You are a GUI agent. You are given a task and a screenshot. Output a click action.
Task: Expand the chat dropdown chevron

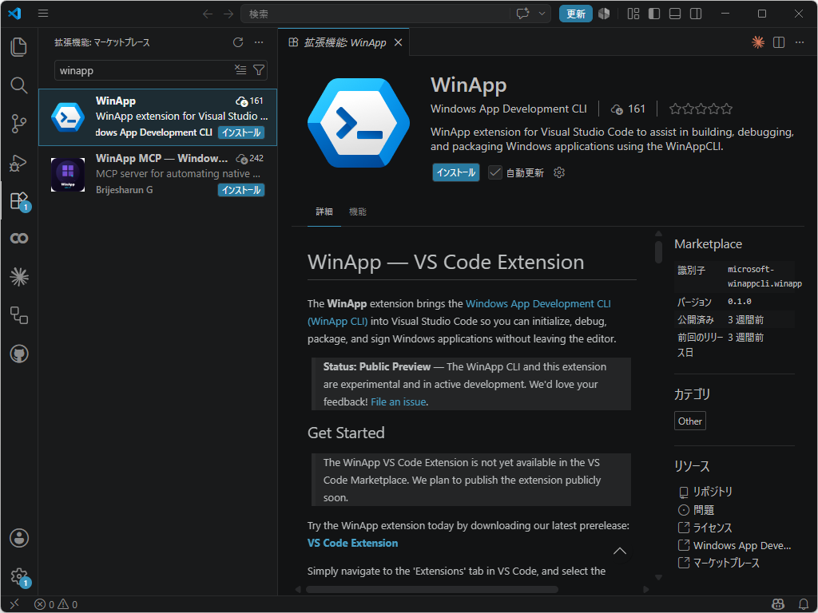click(x=542, y=14)
